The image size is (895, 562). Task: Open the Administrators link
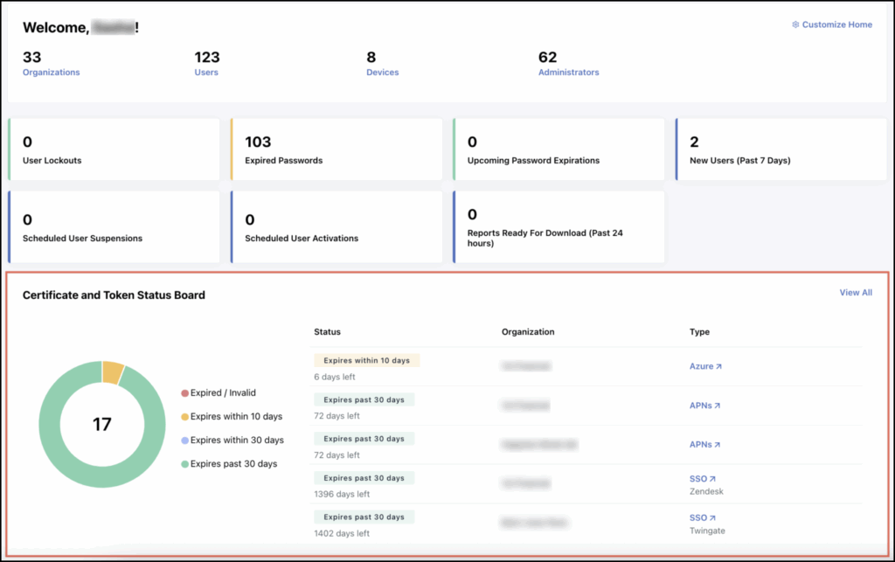pos(568,73)
